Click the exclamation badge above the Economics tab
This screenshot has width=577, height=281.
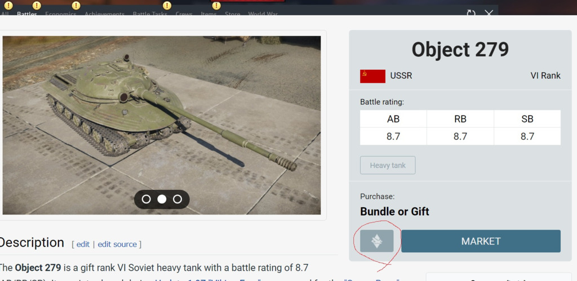point(76,6)
